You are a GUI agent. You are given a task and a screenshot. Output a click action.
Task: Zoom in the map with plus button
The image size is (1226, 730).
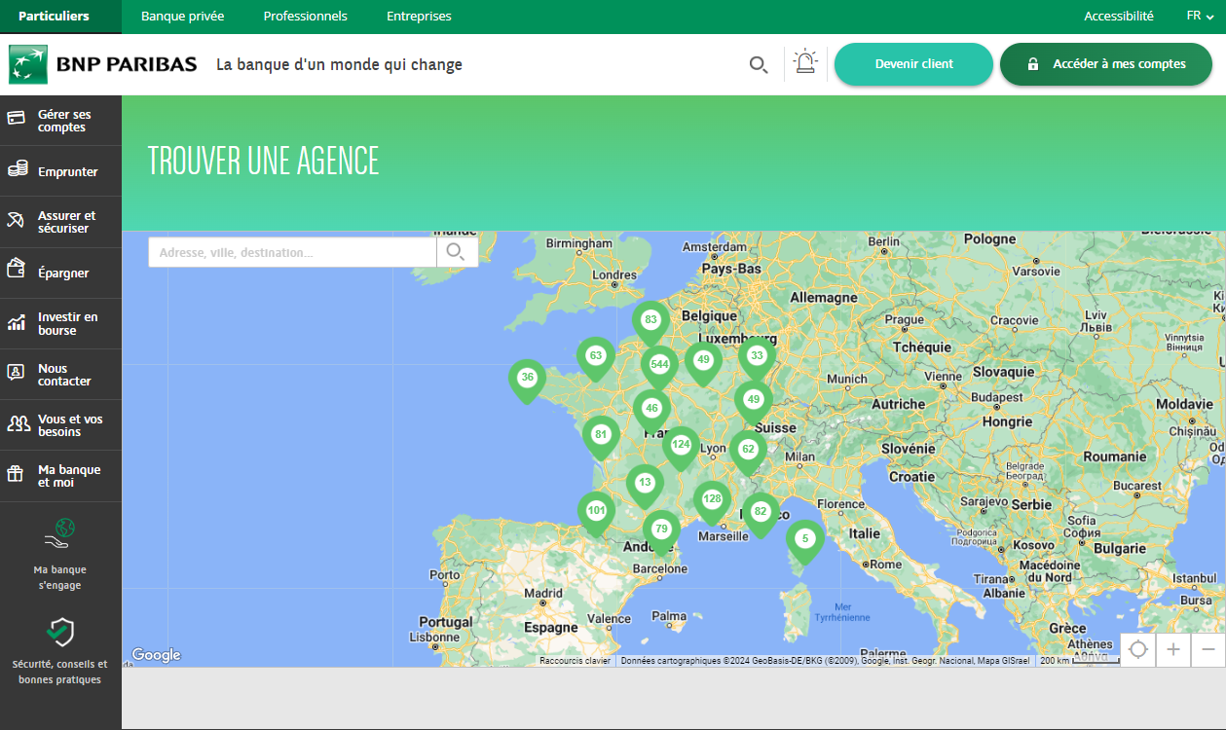[1173, 650]
